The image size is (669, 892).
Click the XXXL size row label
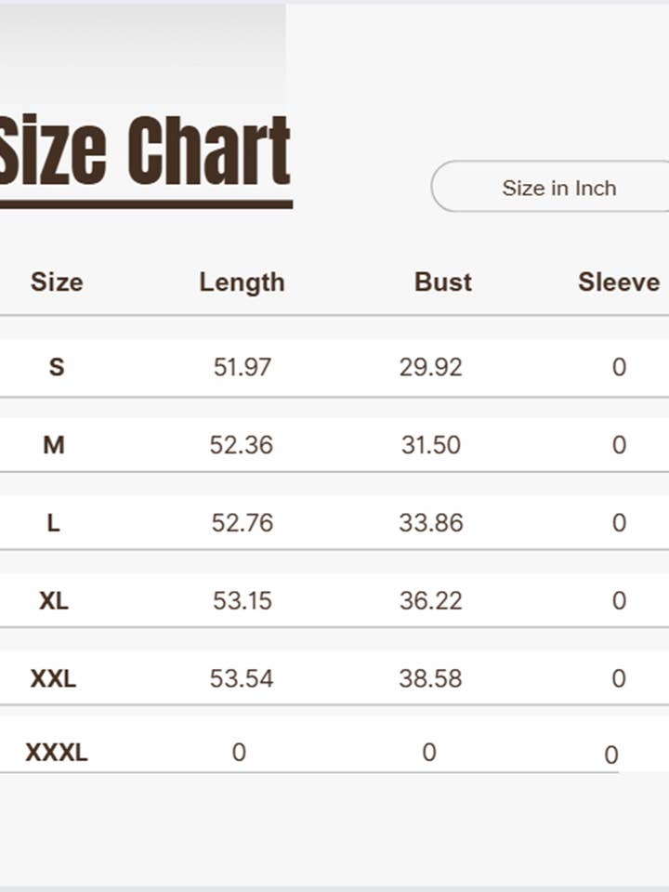coord(56,753)
